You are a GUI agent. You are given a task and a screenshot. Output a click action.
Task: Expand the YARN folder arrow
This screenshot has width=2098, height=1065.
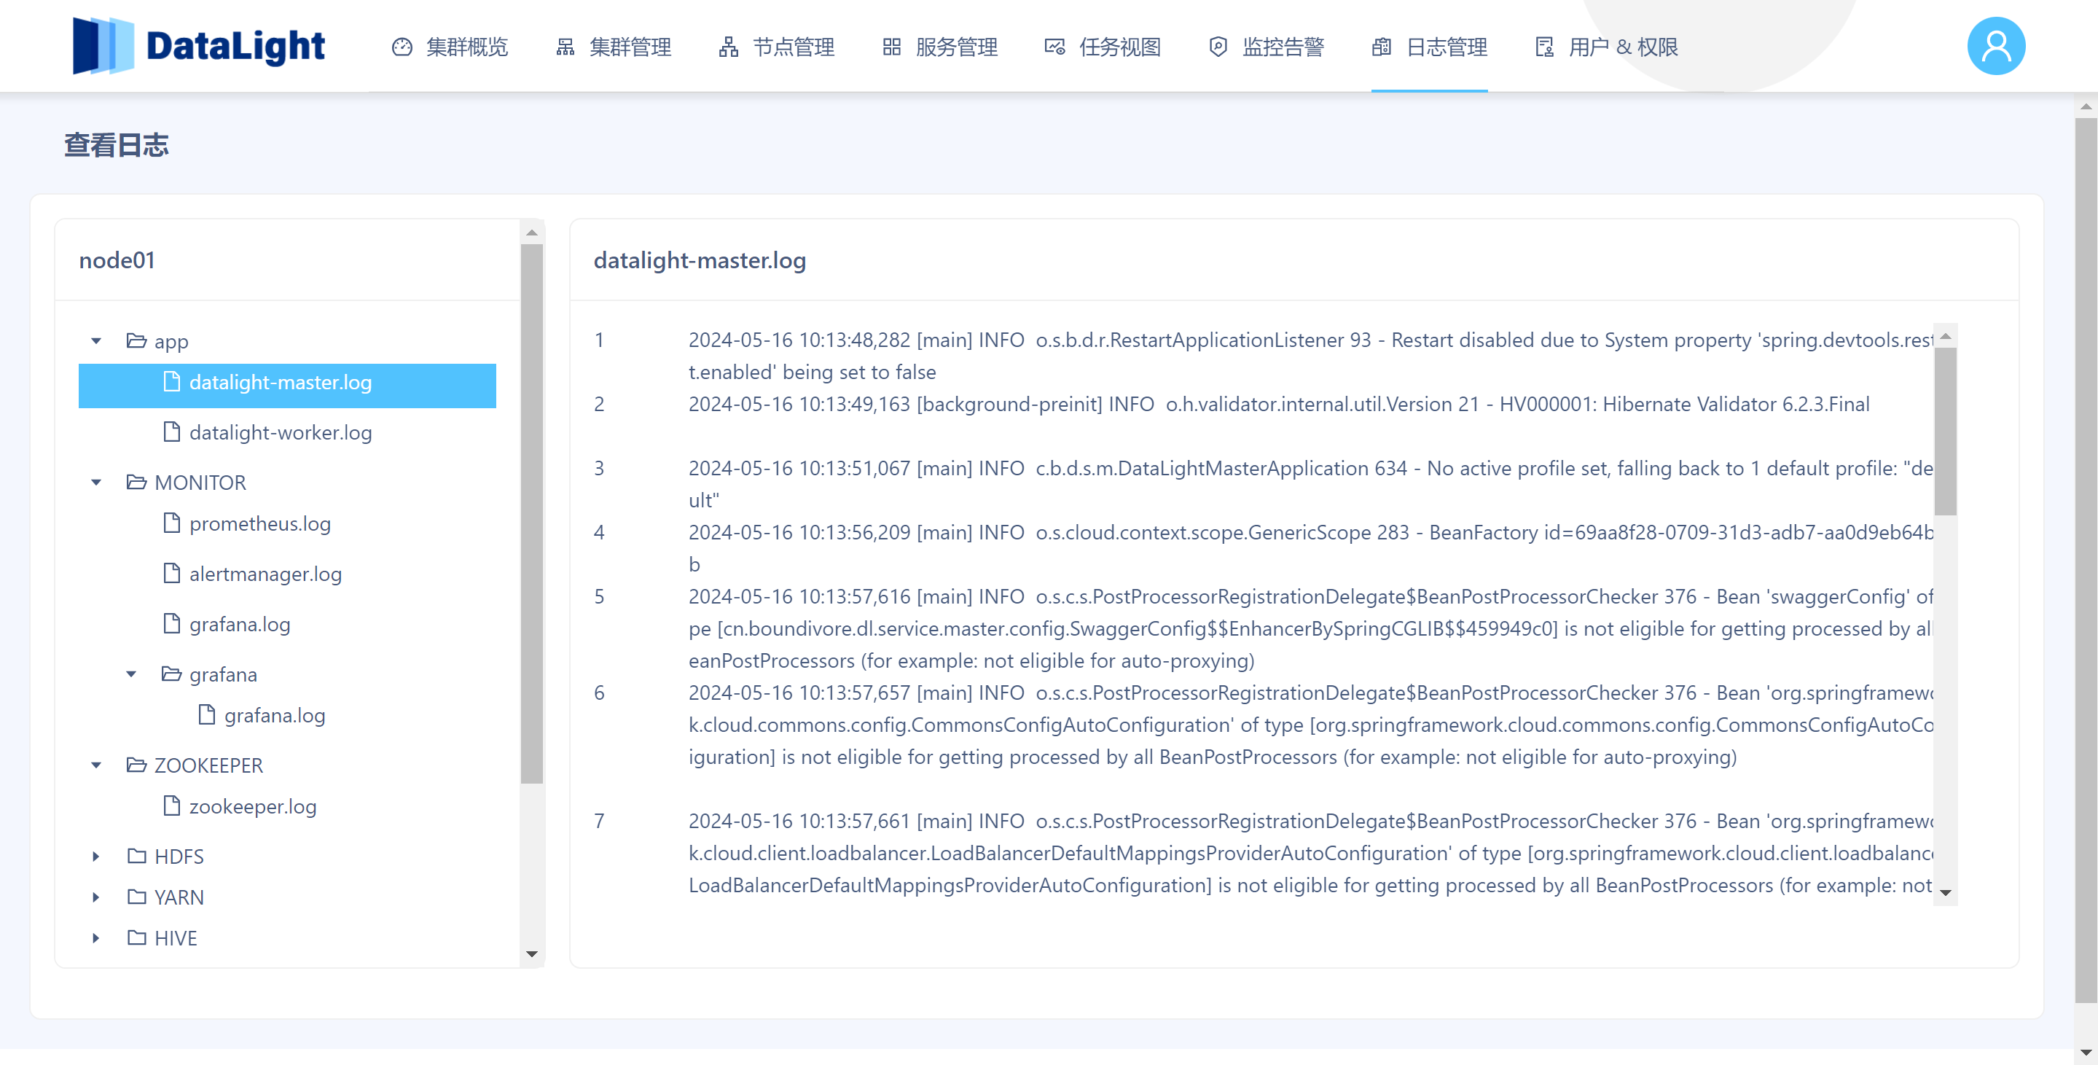point(96,897)
